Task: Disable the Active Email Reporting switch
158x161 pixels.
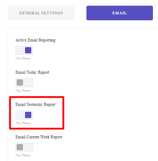Action: pyautogui.click(x=24, y=50)
